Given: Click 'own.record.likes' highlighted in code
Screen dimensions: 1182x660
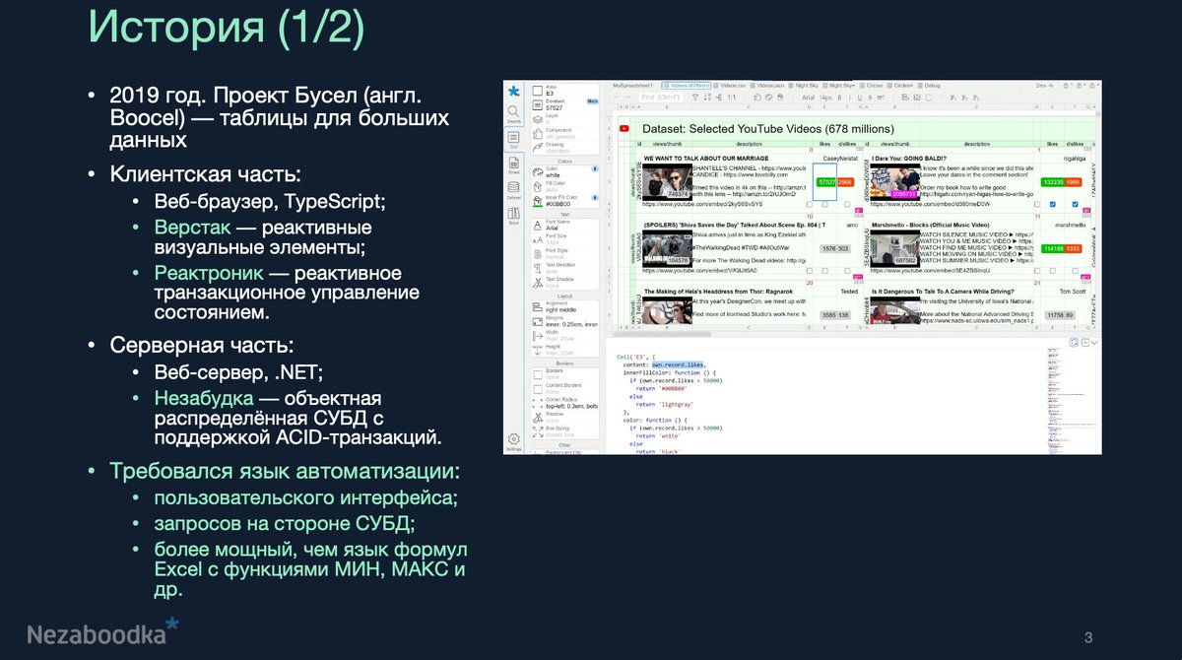Looking at the screenshot, I should (678, 364).
